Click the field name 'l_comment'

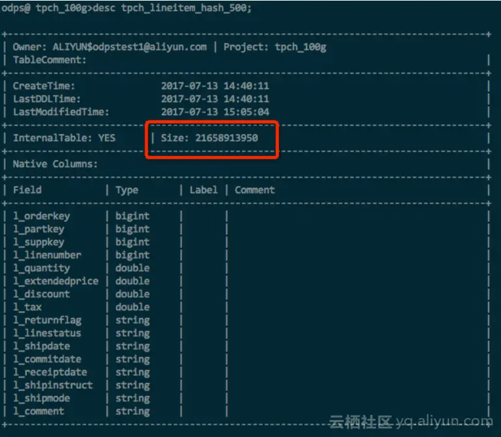click(x=38, y=412)
